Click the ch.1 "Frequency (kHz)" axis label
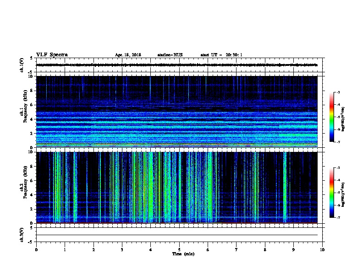363x280 pixels. click(26, 106)
